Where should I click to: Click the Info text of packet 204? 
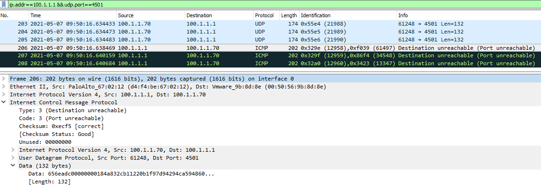[430, 32]
